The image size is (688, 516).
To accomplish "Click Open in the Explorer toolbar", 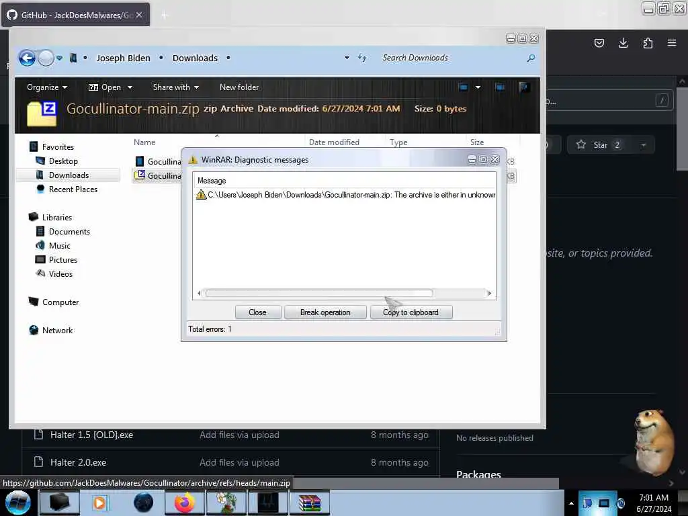I will pos(104,87).
